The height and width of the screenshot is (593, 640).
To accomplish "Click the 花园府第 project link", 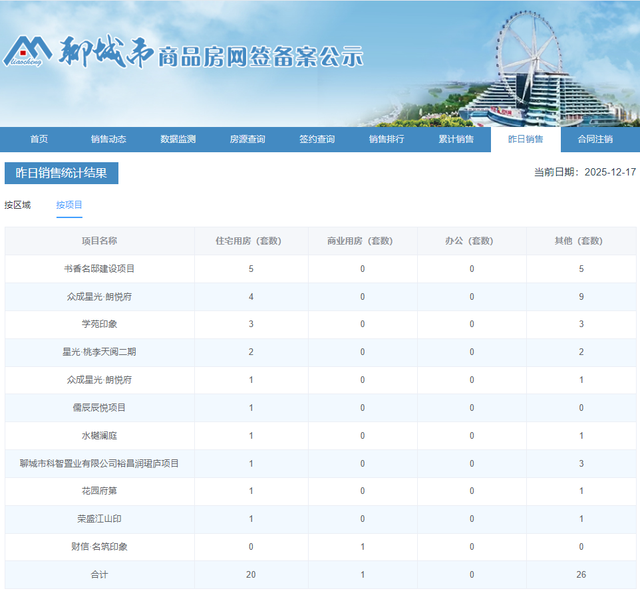I will pyautogui.click(x=98, y=491).
